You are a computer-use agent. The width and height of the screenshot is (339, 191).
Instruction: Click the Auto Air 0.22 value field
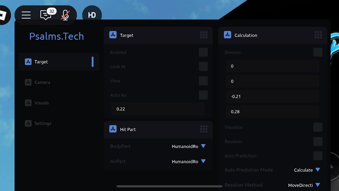(x=158, y=109)
